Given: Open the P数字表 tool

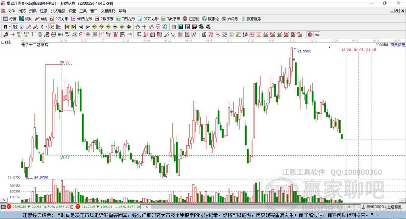Looking at the screenshot, I should pos(104,19).
